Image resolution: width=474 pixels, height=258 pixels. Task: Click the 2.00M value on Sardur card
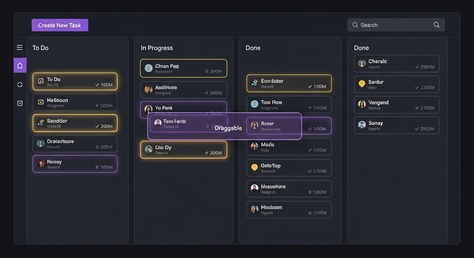tap(428, 87)
